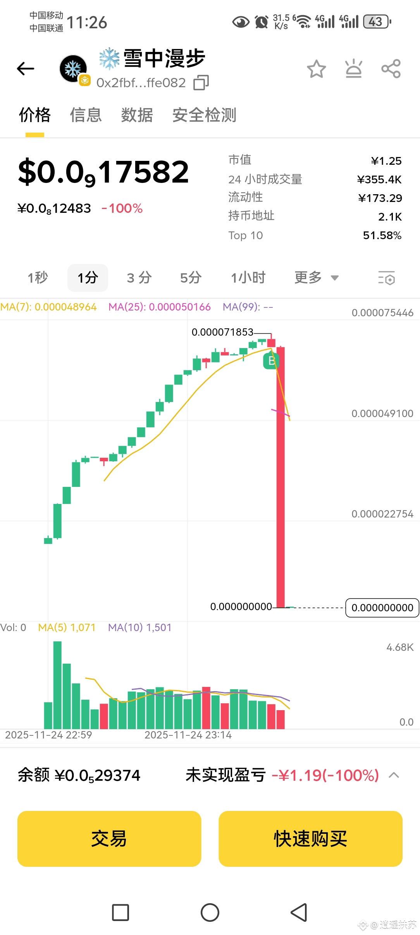Expand the unrealized P&L chevron
Viewport: 420px width, 935px height.
[394, 775]
